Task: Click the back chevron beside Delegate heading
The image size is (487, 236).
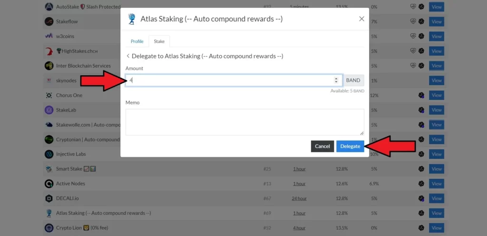Action: pos(128,56)
